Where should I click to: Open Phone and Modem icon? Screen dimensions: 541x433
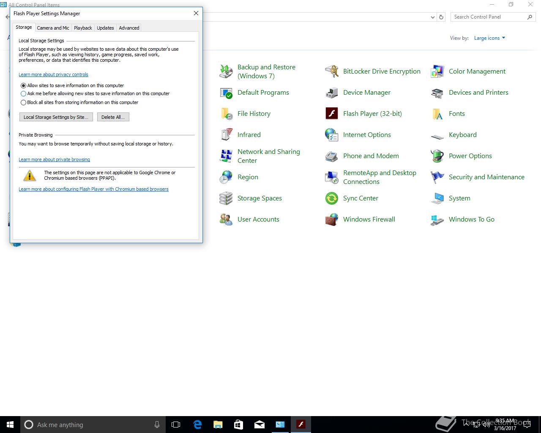tap(332, 156)
